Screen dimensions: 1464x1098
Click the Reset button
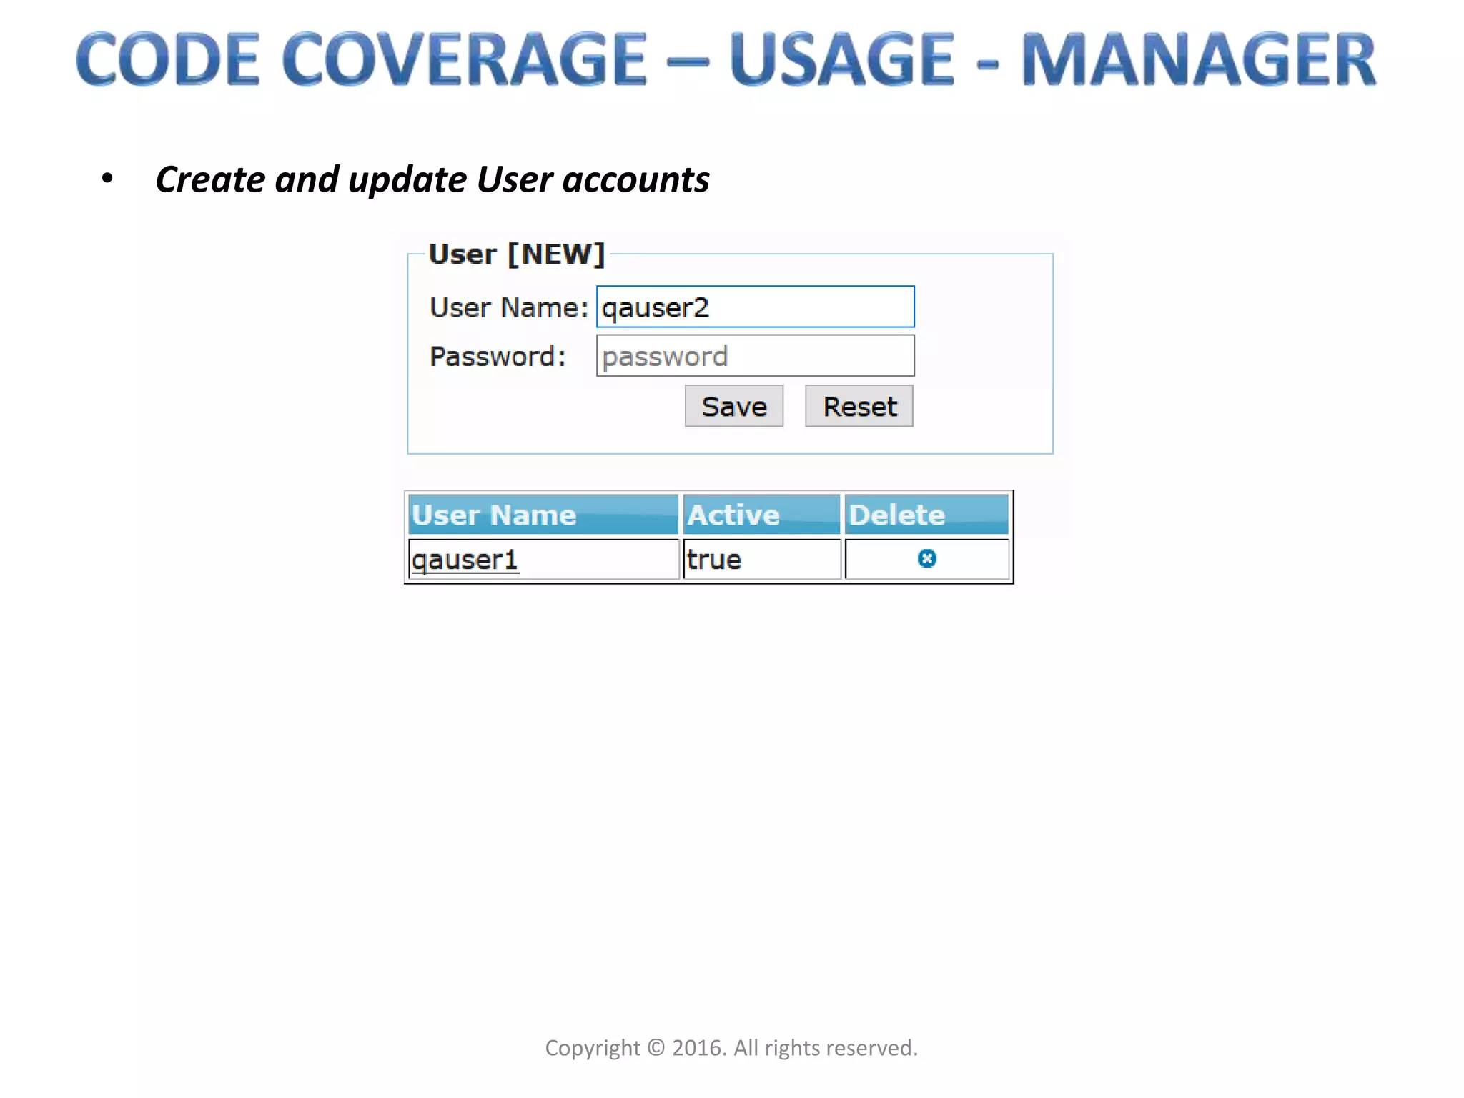pyautogui.click(x=859, y=406)
